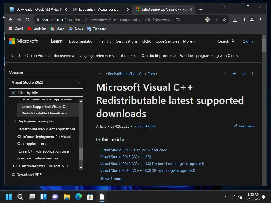
Task: Toggle the Chrome side panel icon
Action: (243, 20)
